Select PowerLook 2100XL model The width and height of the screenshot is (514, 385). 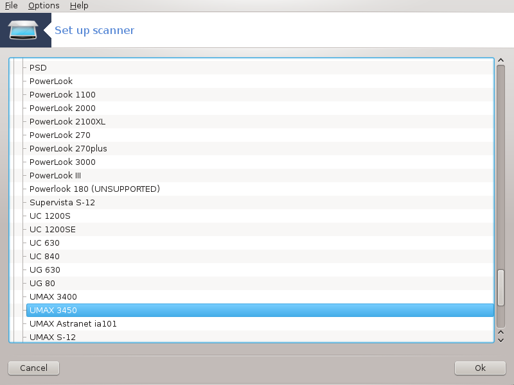click(67, 122)
